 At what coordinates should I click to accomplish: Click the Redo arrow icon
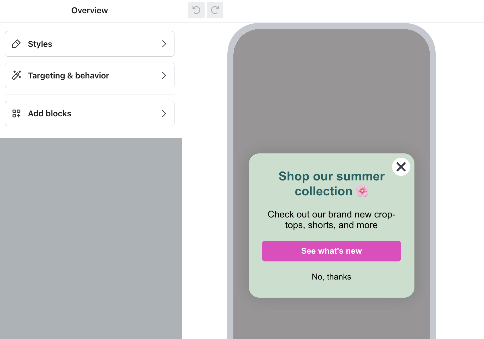[215, 10]
